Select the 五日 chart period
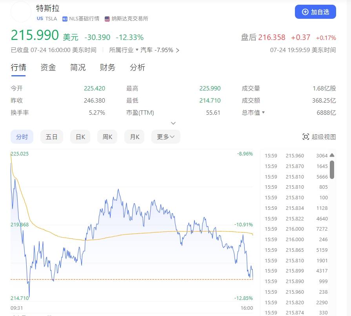 (52, 137)
